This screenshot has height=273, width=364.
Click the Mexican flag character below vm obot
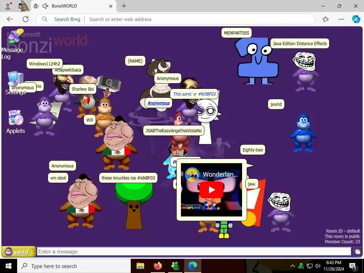coord(81,201)
